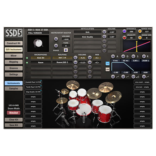Click the Clear Kit button
Viewport: 156px width, 156px height.
point(14,120)
